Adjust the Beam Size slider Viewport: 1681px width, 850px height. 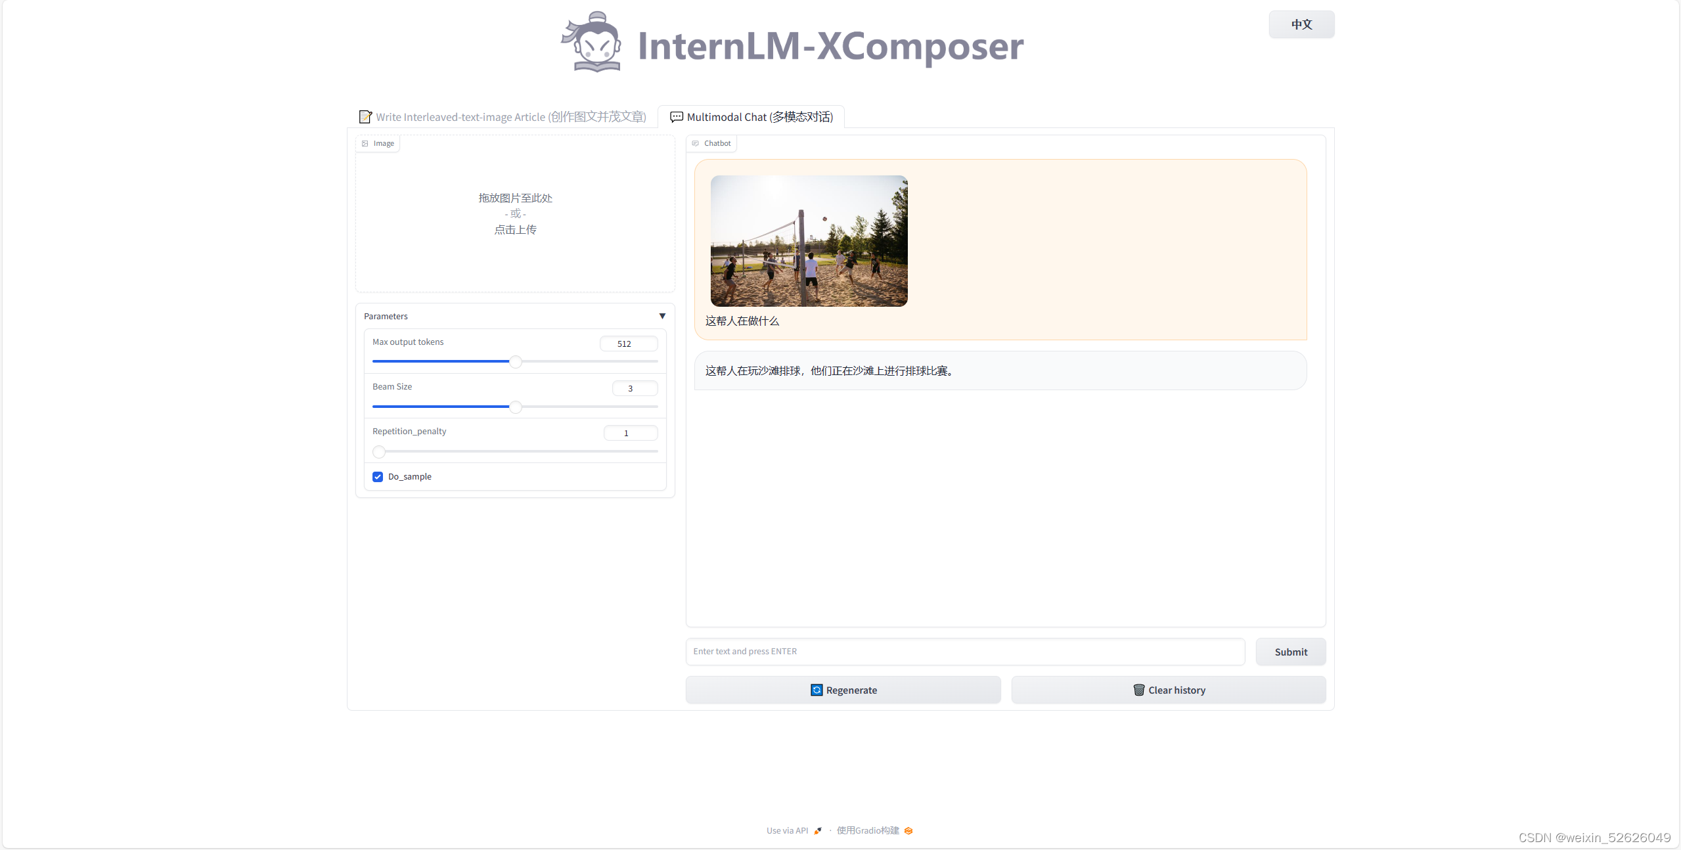515,407
